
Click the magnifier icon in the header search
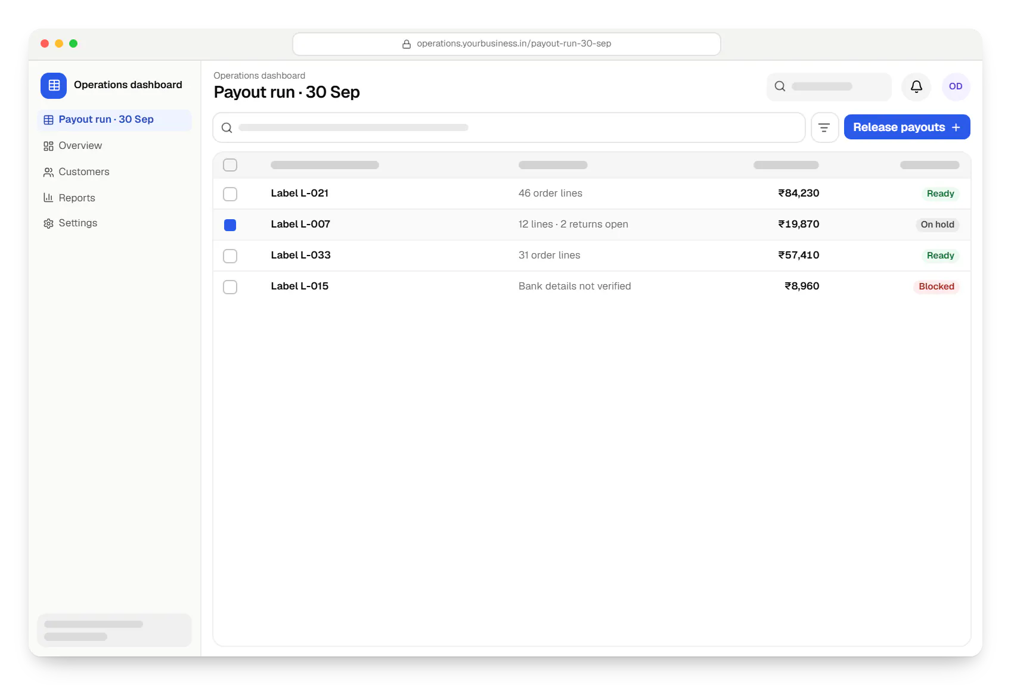[780, 86]
